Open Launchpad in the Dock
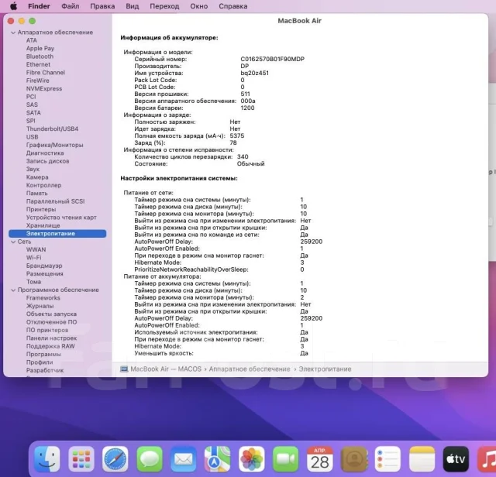Screen dimensions: 496x477 tap(81, 458)
